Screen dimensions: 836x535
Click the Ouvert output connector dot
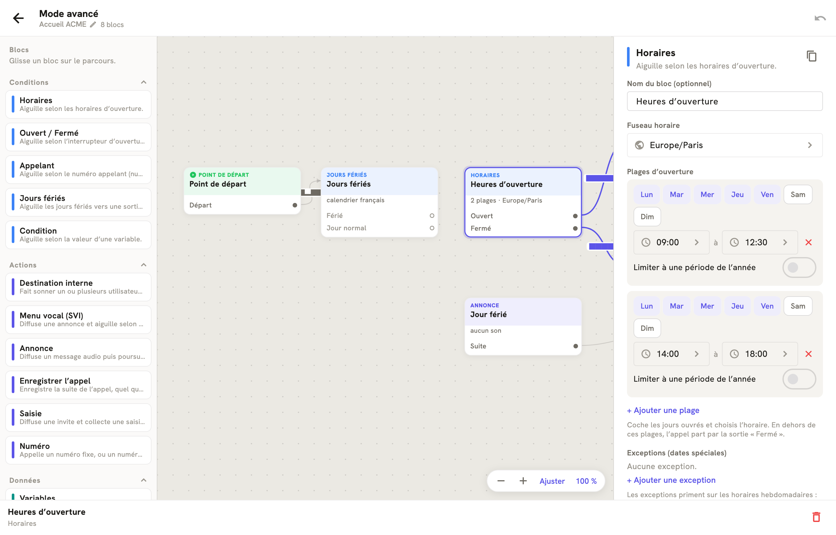(575, 216)
